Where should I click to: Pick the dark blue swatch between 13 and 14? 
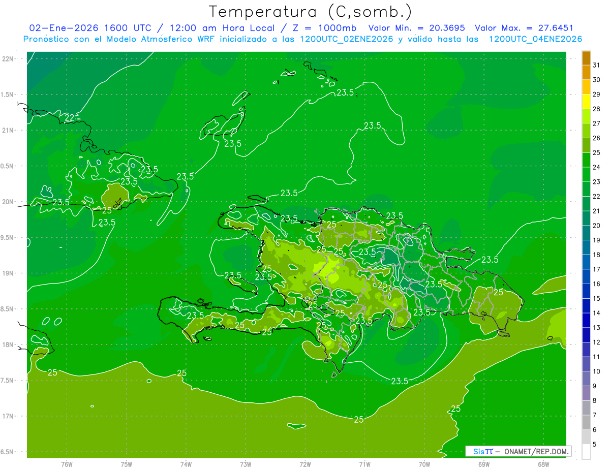[x=586, y=321]
